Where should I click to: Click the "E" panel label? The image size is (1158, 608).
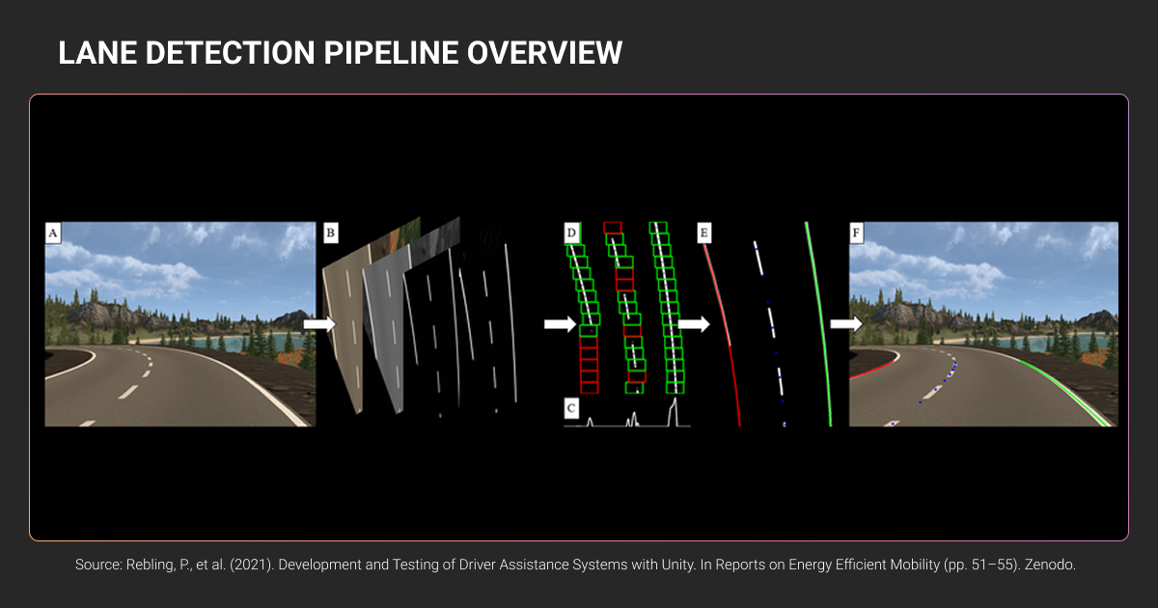[704, 233]
